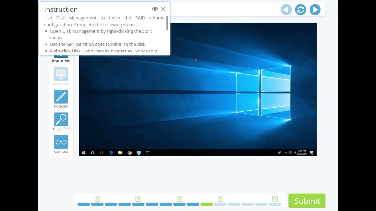Click the Cortana circle on the taskbar
Viewport: 376px width, 211px height.
click(93, 153)
